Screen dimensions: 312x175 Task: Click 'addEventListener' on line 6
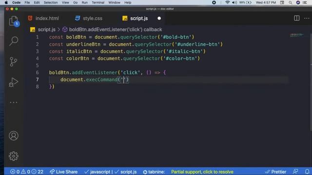(x=95, y=72)
